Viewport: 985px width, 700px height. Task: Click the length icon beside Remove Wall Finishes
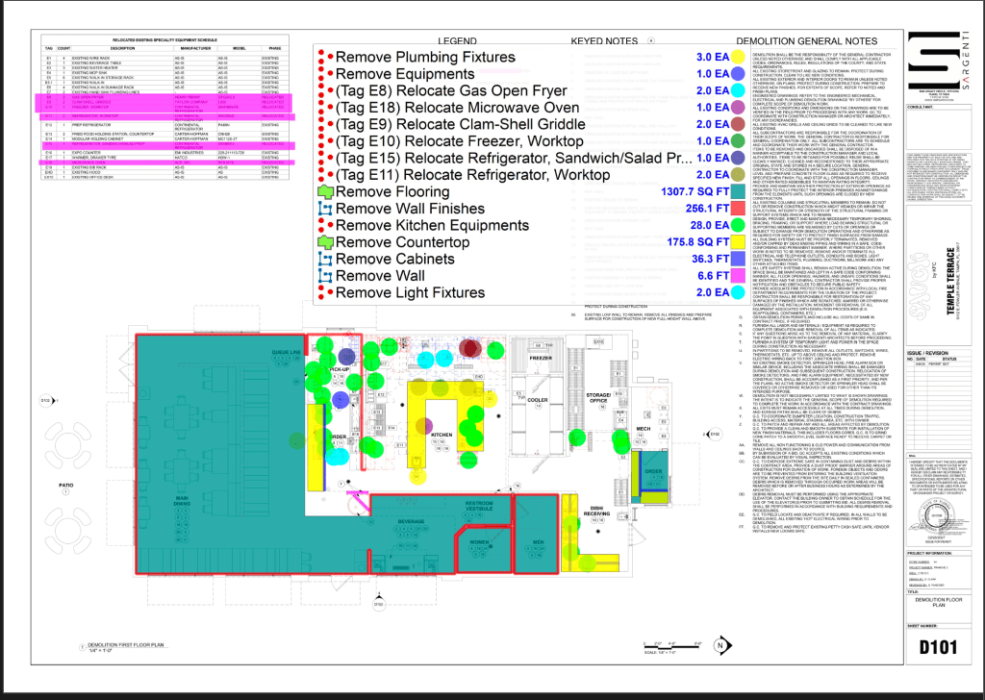(x=324, y=209)
